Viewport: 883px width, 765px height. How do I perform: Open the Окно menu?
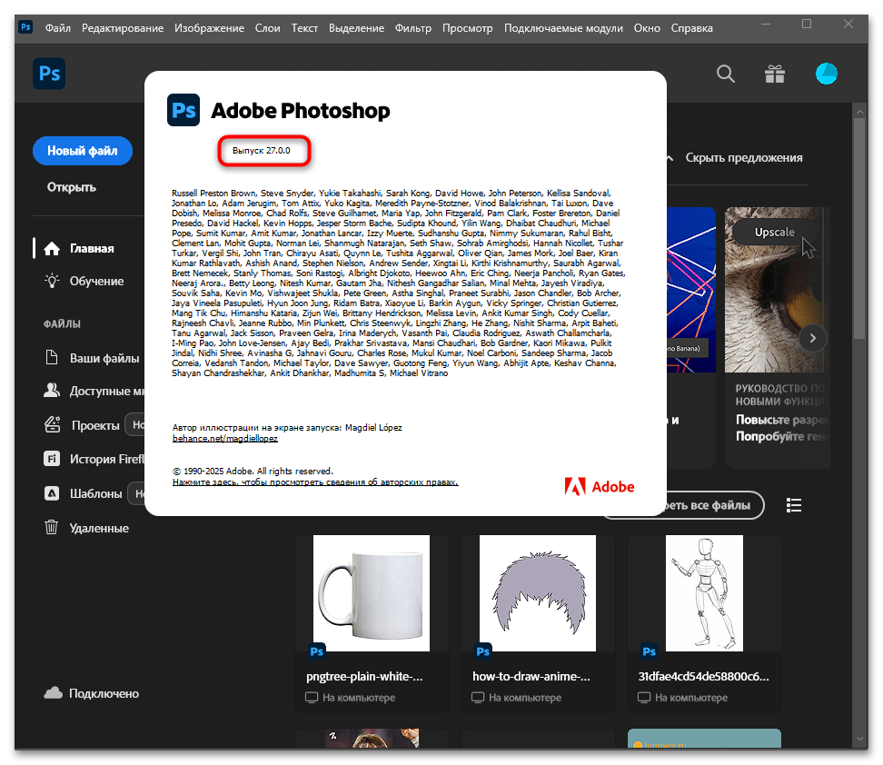647,28
